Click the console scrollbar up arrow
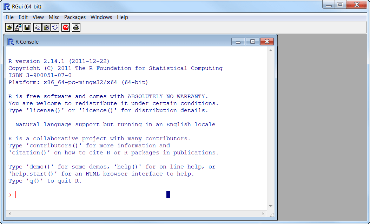This screenshot has width=370, height=224. [271, 50]
